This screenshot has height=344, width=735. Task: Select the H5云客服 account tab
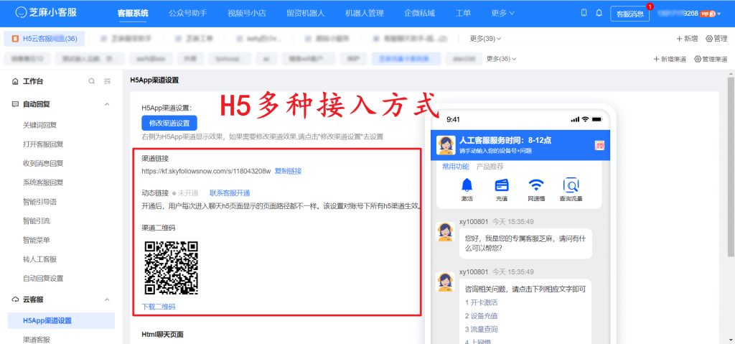(44, 39)
